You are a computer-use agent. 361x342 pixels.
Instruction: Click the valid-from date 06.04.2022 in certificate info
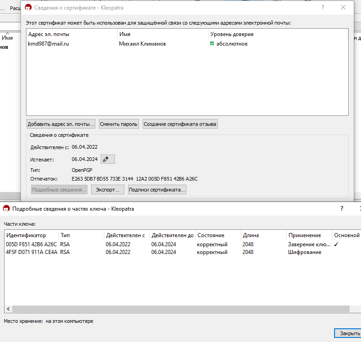click(x=84, y=147)
